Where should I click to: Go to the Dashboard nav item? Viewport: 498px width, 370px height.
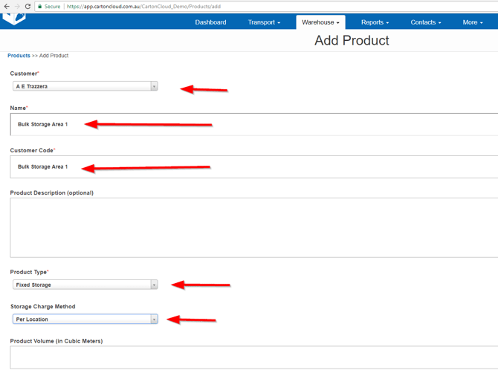210,22
